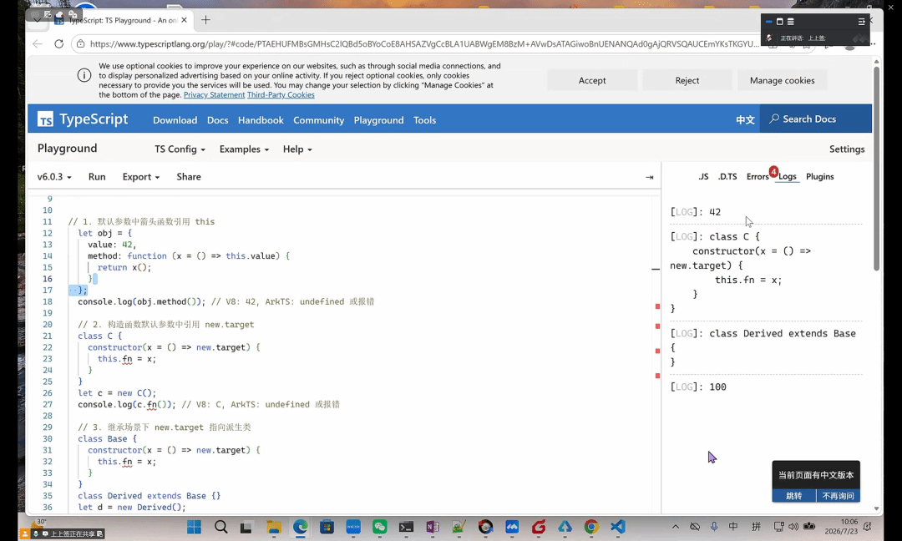Viewport: 902px width, 541px height.
Task: Open a new browser tab
Action: pos(205,20)
